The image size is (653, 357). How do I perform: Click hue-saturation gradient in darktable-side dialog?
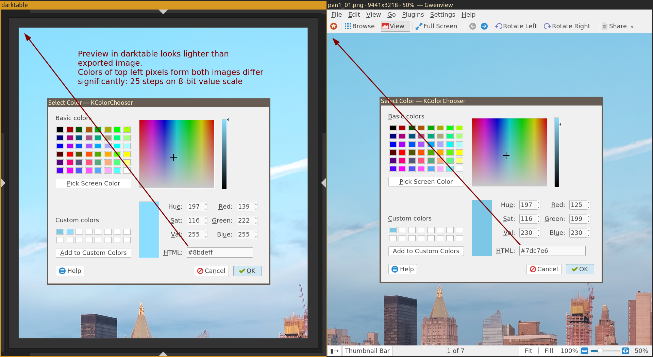(x=177, y=154)
